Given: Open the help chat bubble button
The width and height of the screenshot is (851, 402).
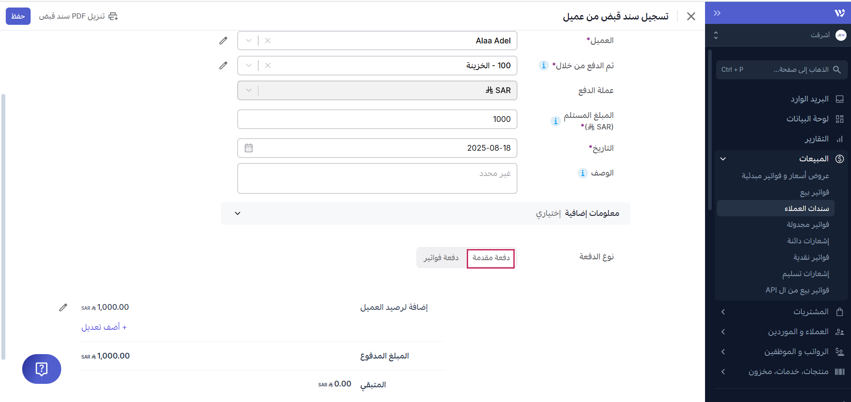Looking at the screenshot, I should coord(42,369).
